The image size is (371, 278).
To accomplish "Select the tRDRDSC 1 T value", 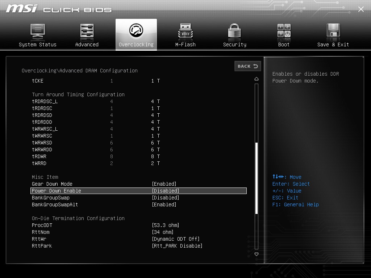I will (155, 108).
